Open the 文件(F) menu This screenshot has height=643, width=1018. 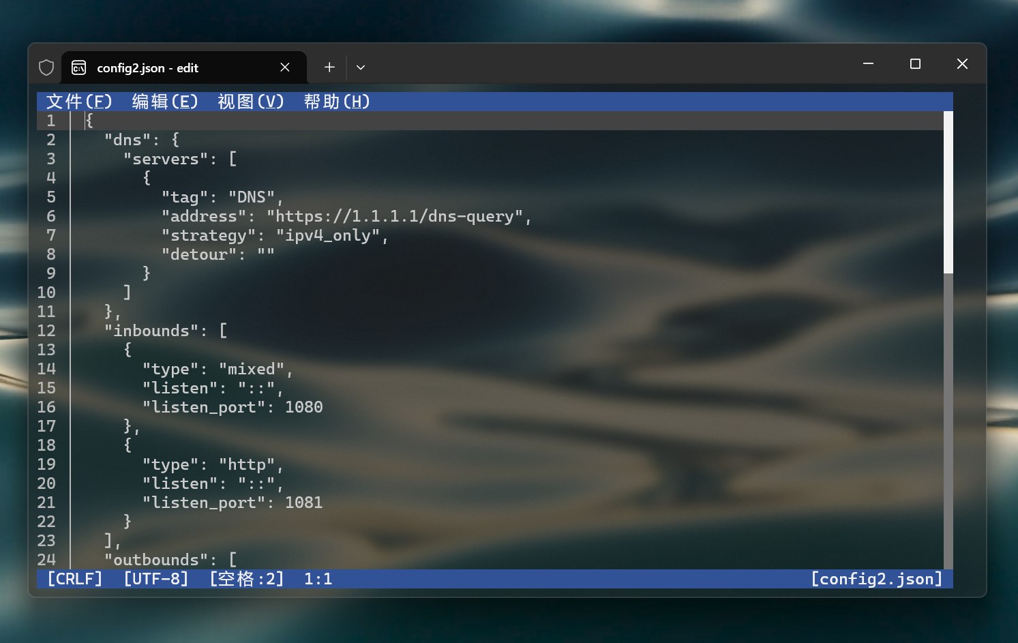pyautogui.click(x=79, y=102)
